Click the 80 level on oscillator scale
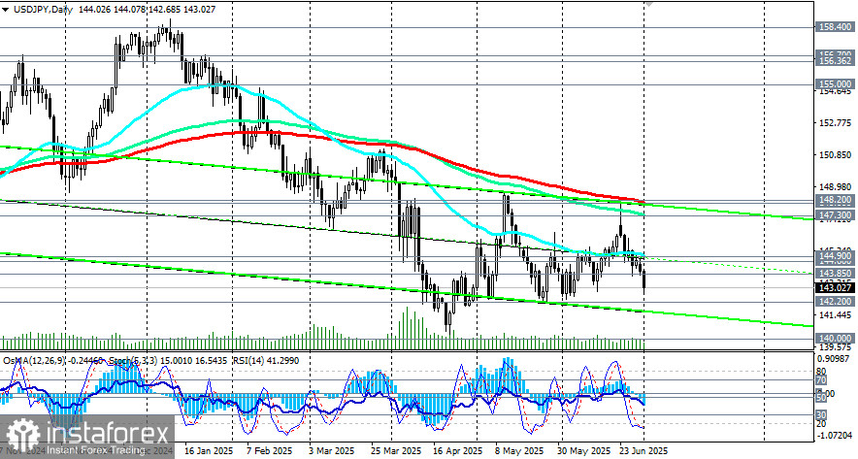 coord(821,372)
